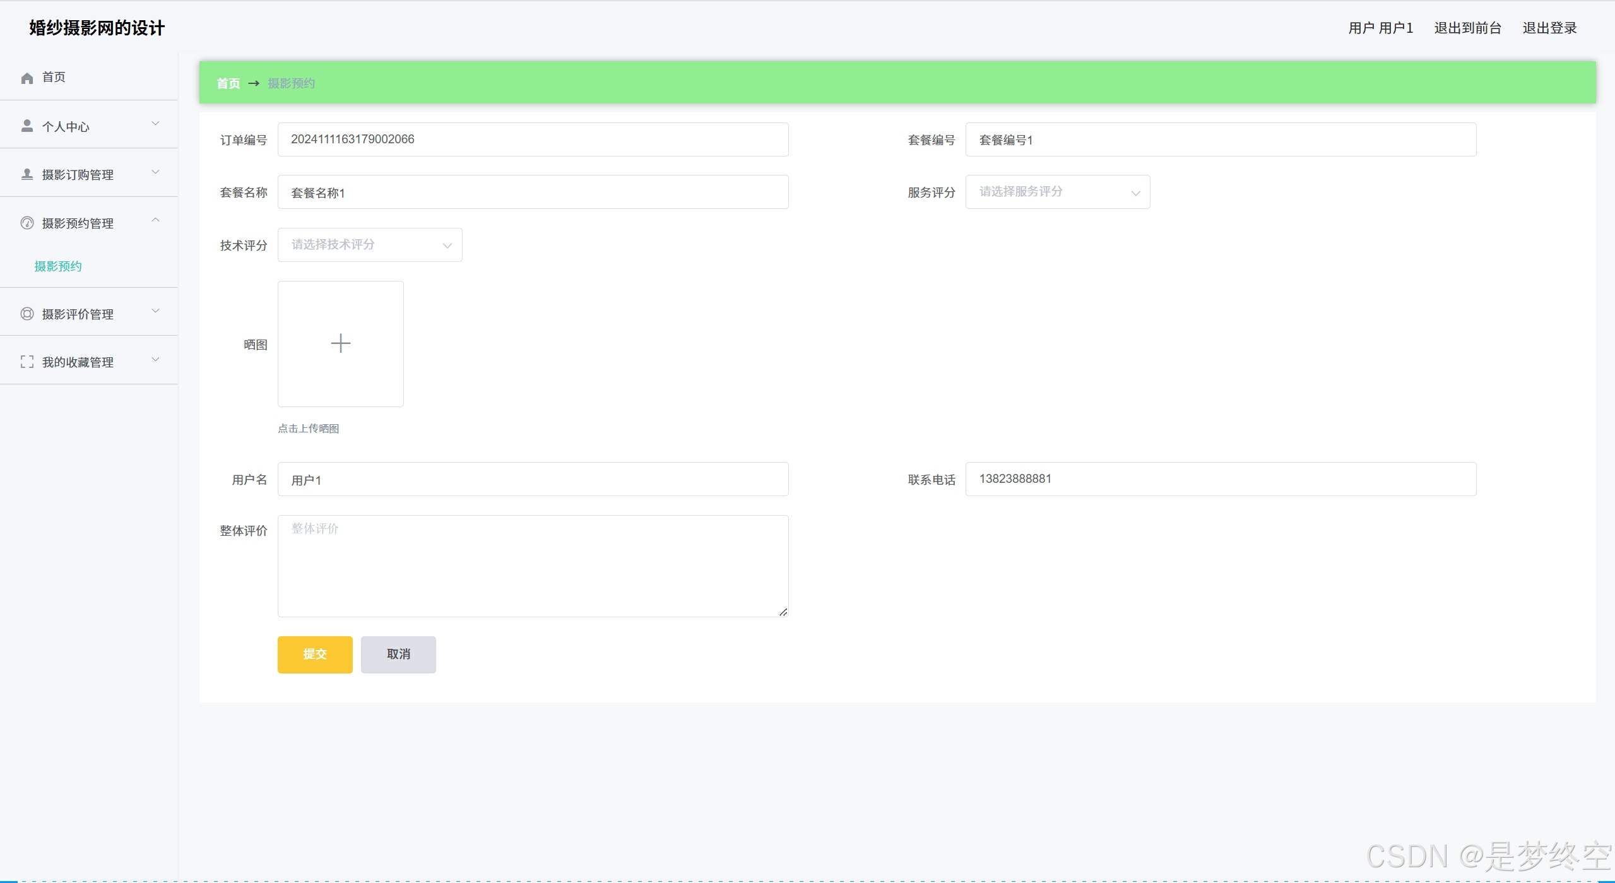The width and height of the screenshot is (1615, 883).
Task: Expand the 个人中心 menu chevron
Action: pos(155,124)
